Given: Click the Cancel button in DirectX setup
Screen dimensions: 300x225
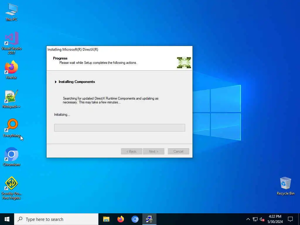Looking at the screenshot, I should 178,151.
